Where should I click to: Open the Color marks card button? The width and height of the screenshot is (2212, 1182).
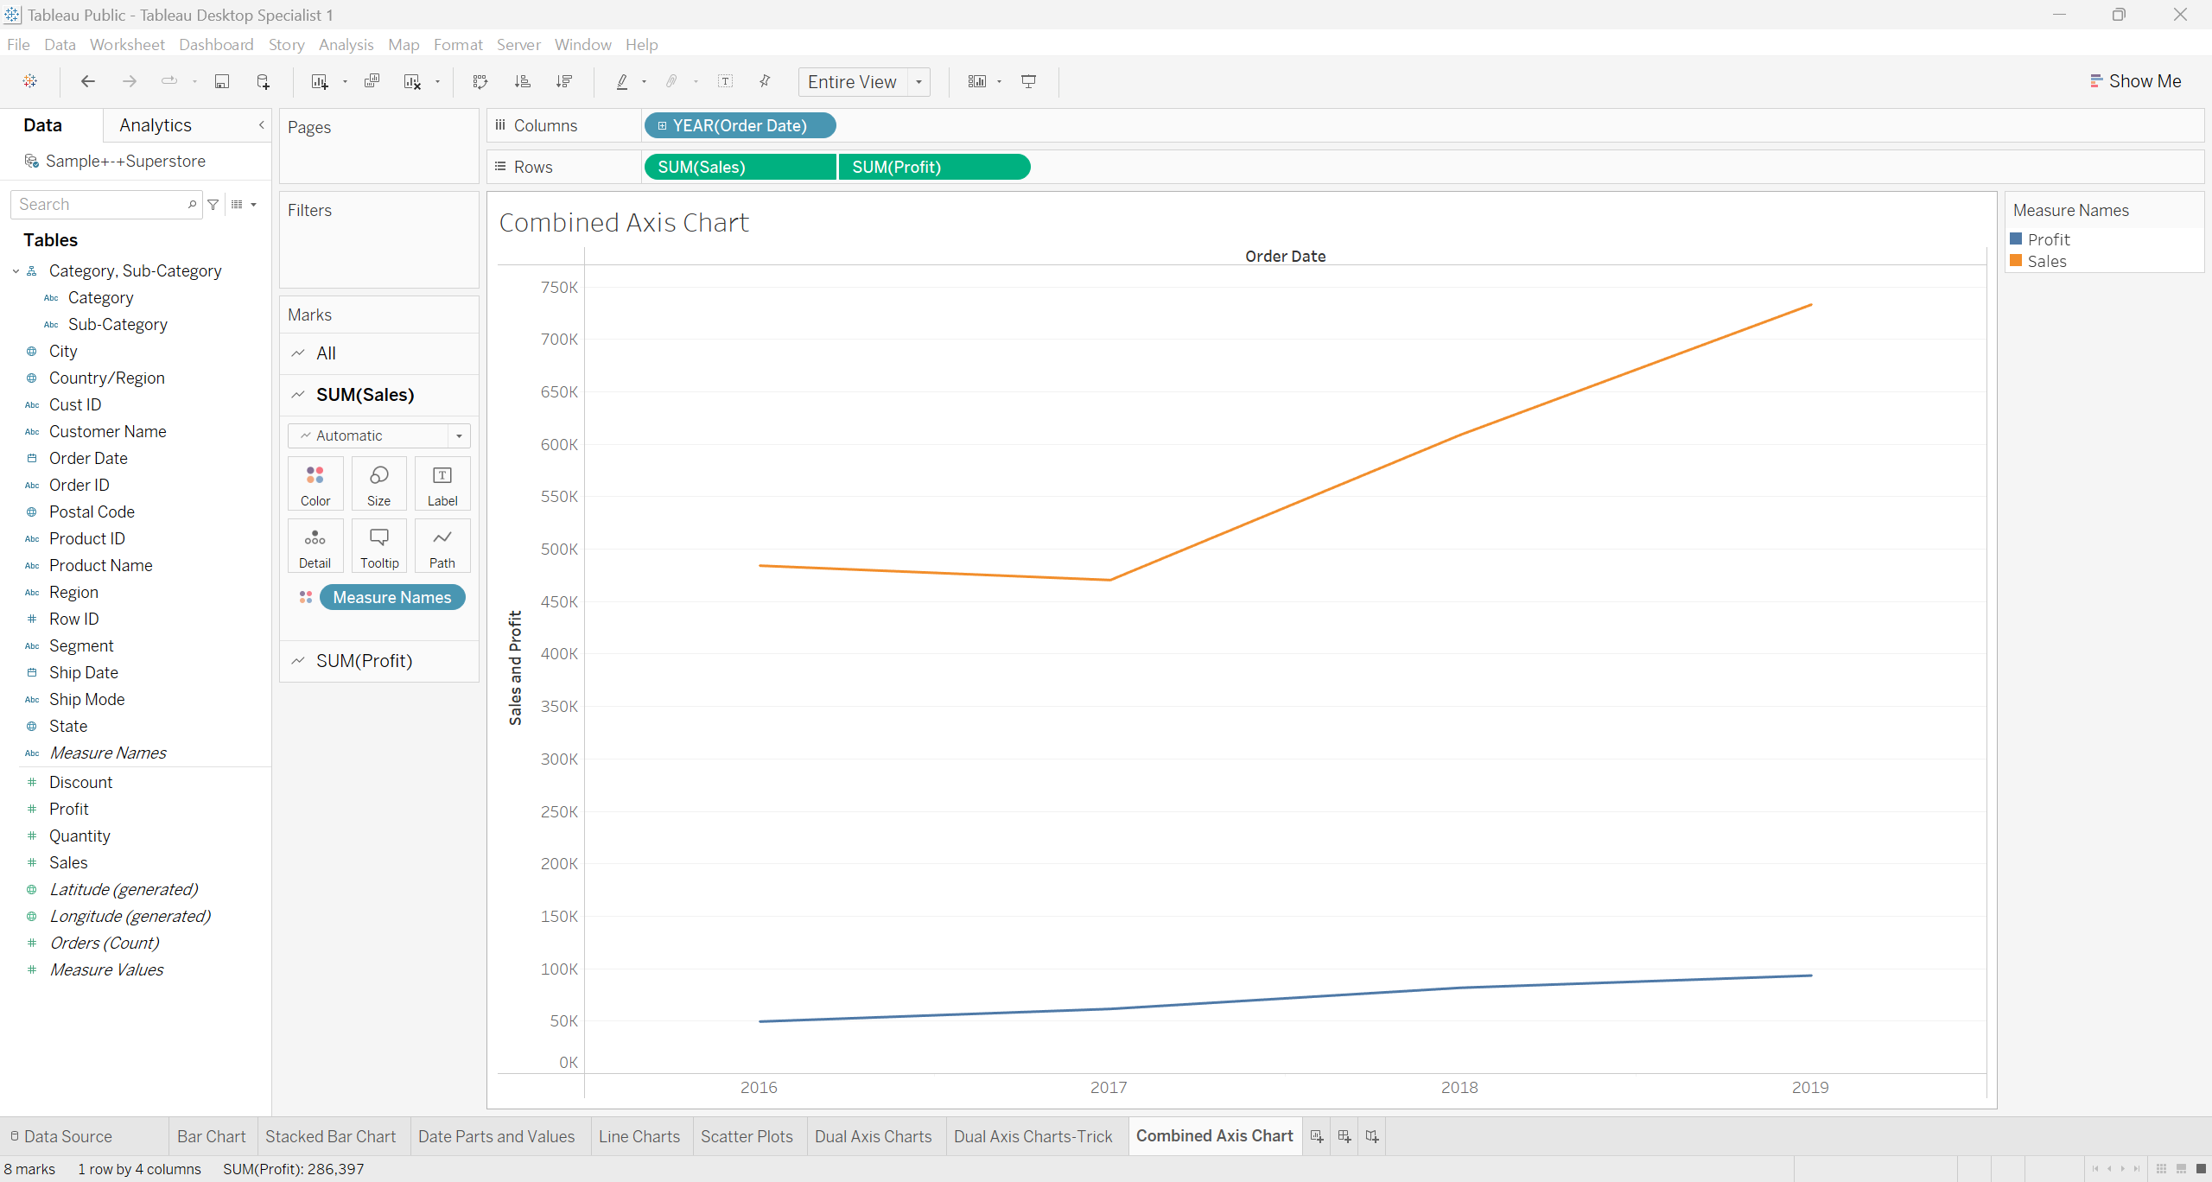point(315,484)
